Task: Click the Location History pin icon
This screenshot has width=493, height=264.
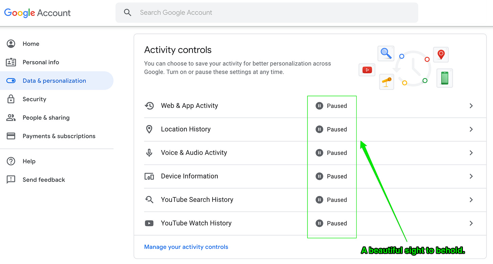Action: [x=149, y=129]
